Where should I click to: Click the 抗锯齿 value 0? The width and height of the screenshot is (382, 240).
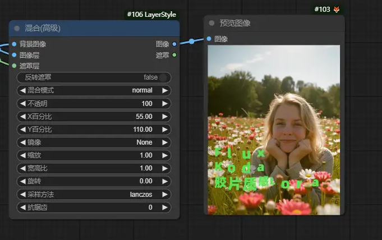[x=150, y=207]
